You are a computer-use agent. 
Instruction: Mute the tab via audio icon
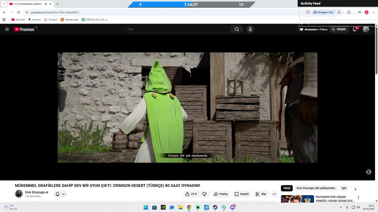click(x=45, y=4)
